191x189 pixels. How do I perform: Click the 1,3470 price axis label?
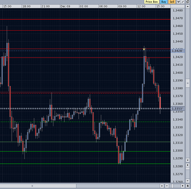point(178,18)
